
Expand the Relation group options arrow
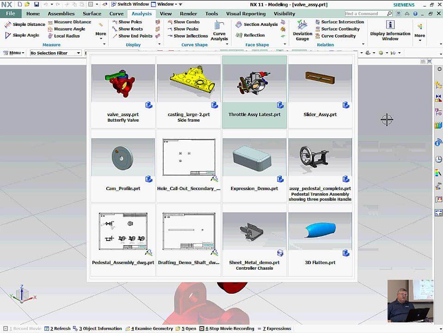[x=363, y=44]
